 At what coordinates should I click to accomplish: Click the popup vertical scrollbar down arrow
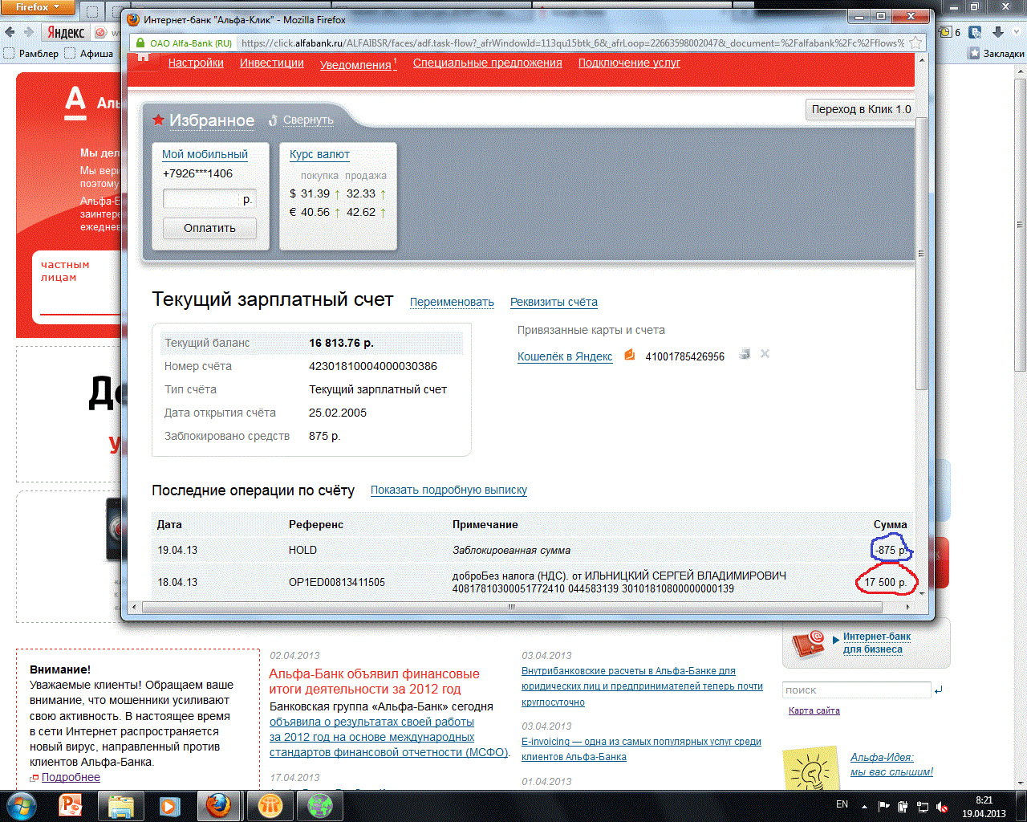[922, 592]
